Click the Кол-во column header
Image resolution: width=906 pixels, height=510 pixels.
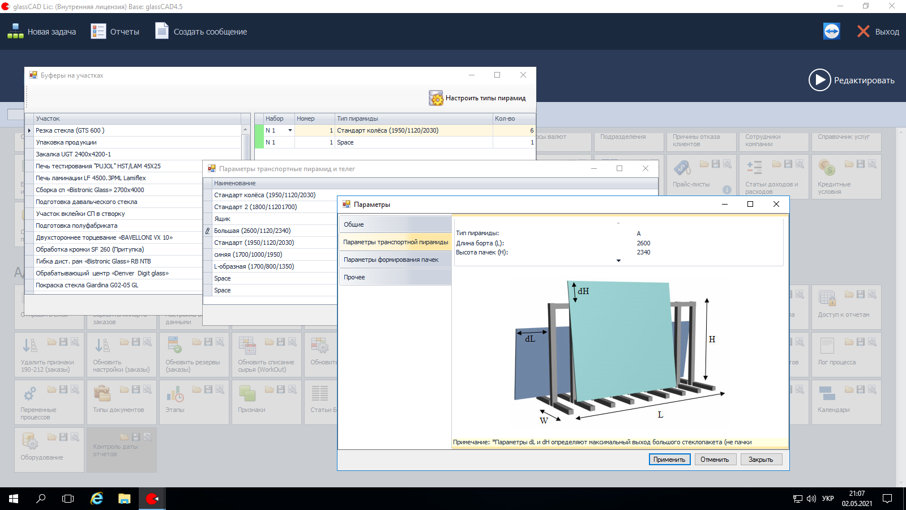514,118
